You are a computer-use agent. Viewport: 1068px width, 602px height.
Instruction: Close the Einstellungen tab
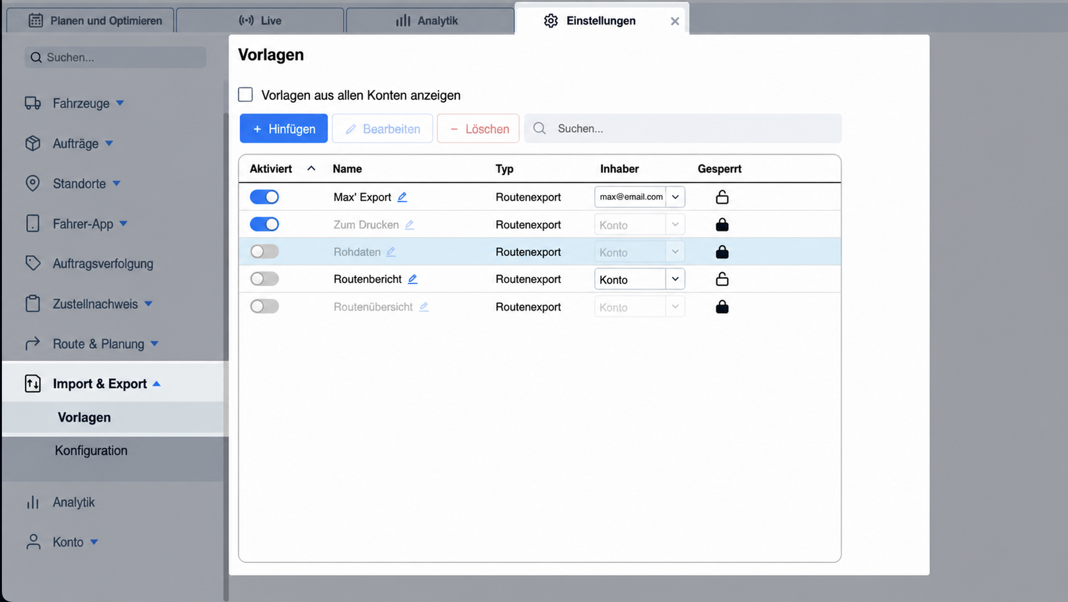(675, 21)
